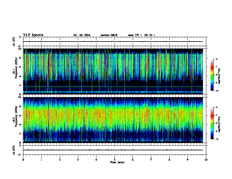The image size is (232, 179).
Task: Click the ch.1 frequency tick label "8"
Action: pyautogui.click(x=21, y=58)
